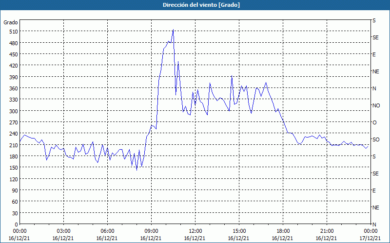Click the 450 degree axis label
The width and height of the screenshot is (390, 243).
click(14, 54)
